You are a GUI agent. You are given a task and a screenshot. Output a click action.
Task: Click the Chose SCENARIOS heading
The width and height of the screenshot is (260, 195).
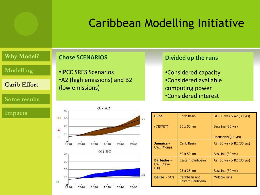(x=83, y=57)
